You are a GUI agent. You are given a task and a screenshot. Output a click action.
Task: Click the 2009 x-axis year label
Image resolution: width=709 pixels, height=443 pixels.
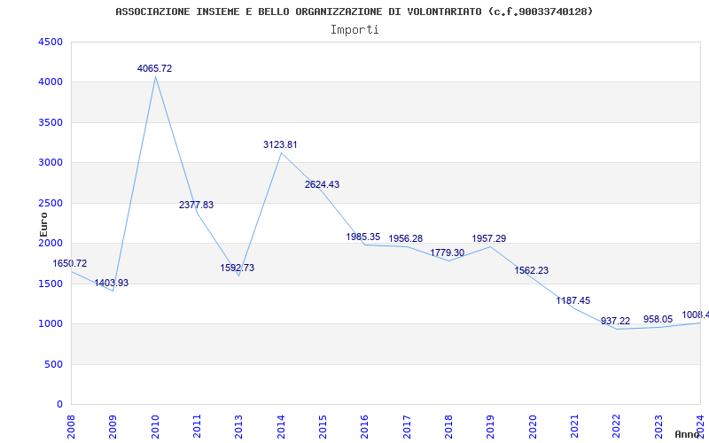point(113,427)
